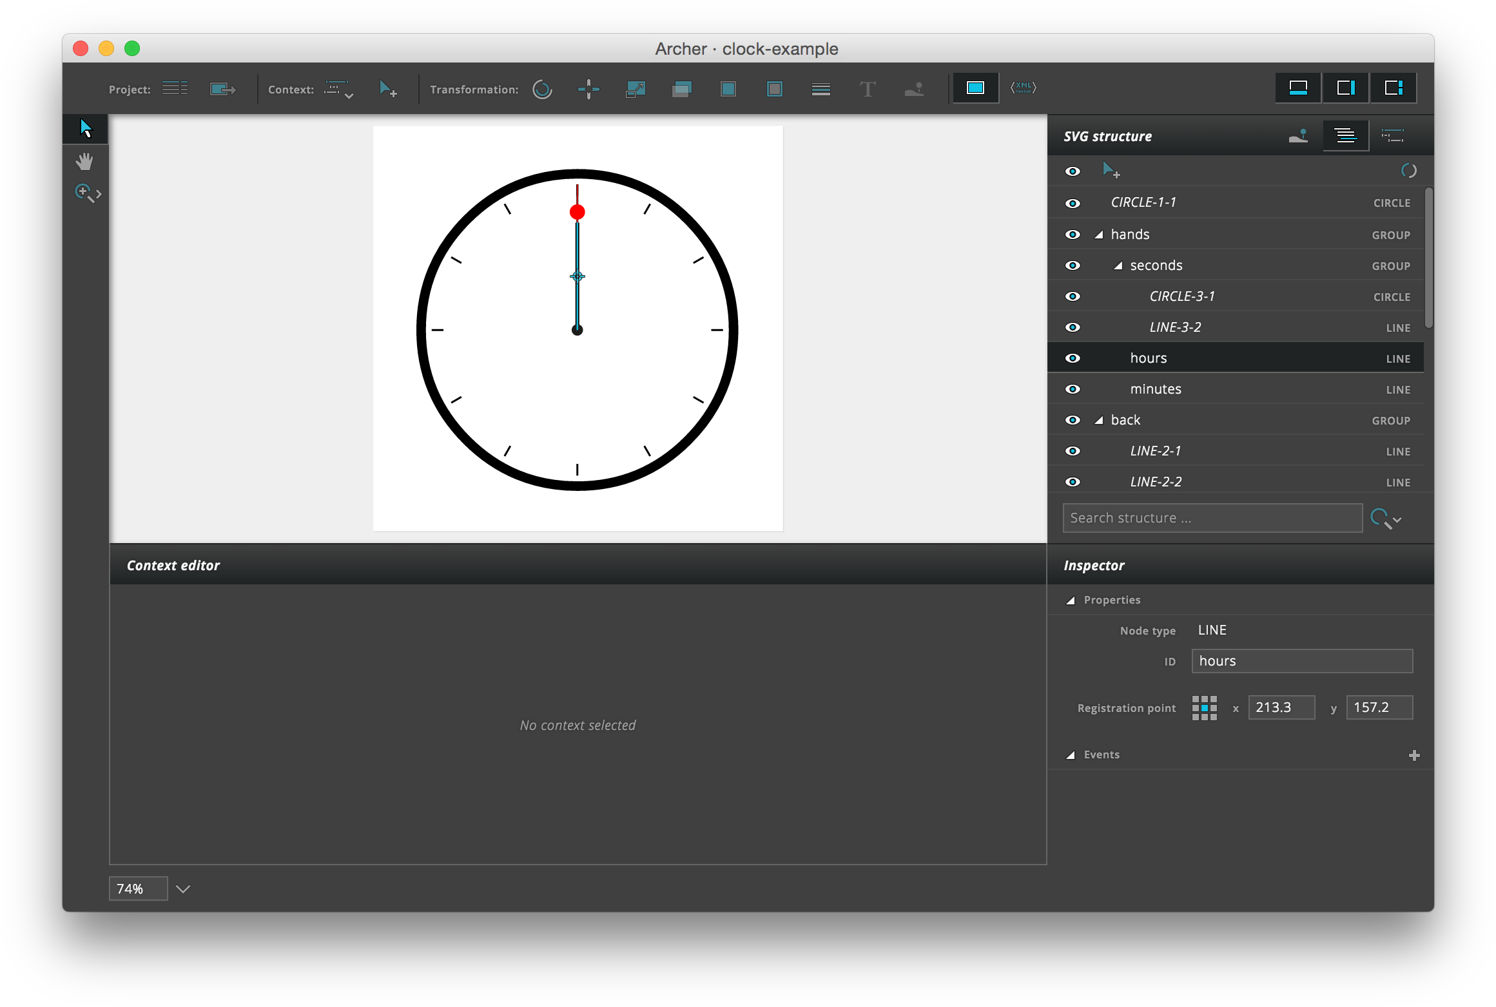Collapse the hands group
The image size is (1496, 1007).
point(1099,235)
